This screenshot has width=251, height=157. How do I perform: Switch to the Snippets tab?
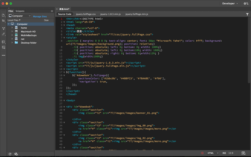20,11
